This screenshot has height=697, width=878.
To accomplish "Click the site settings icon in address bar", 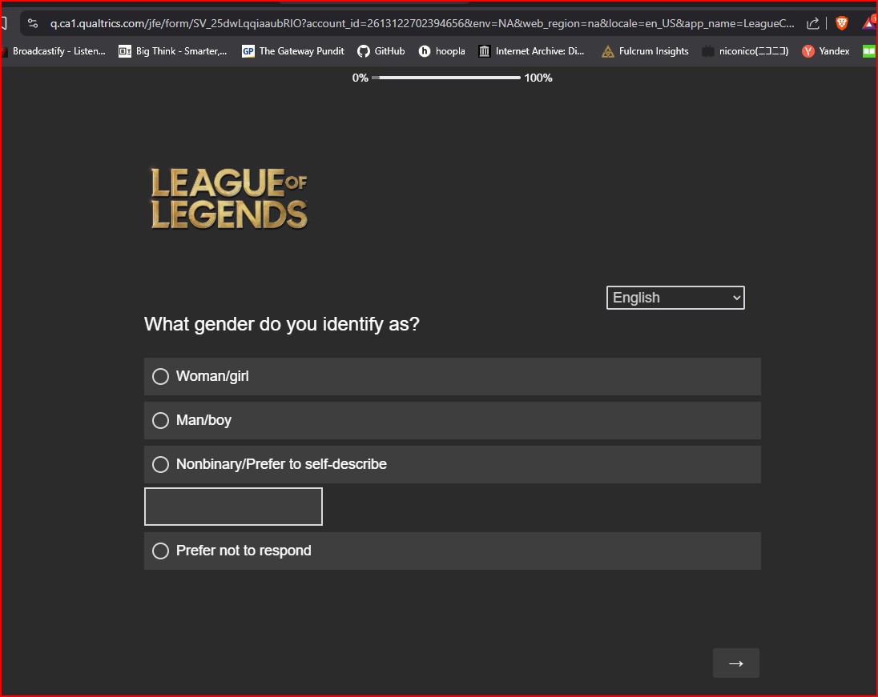I will (x=33, y=23).
